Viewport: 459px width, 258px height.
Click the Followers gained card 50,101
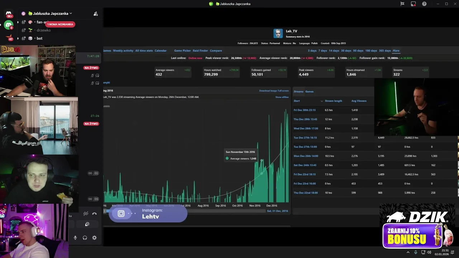[x=269, y=72]
